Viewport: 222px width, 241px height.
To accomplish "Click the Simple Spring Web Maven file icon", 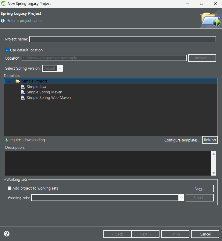I will pos(23,98).
